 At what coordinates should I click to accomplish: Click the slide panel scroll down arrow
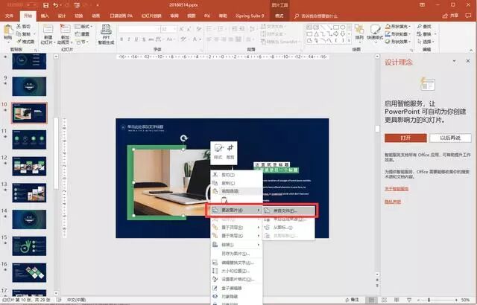pyautogui.click(x=56, y=293)
